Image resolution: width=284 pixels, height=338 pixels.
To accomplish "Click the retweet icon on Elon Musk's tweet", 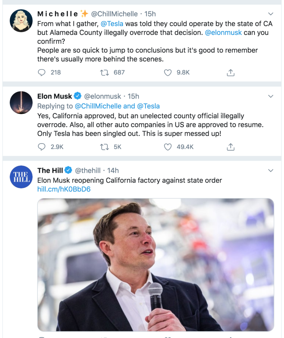I will 104,147.
